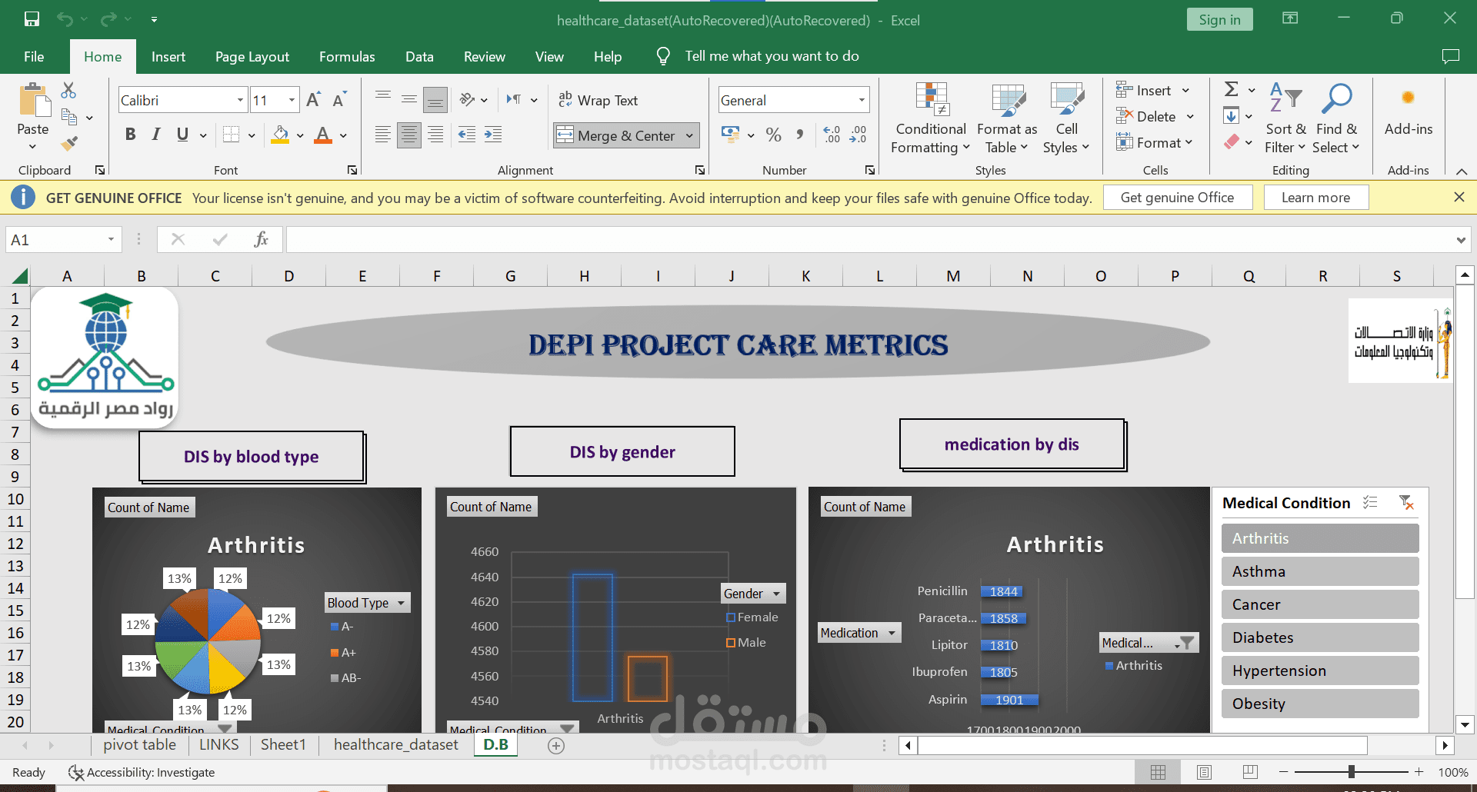The image size is (1477, 792).
Task: Click the Increase Indent icon
Action: tap(492, 135)
